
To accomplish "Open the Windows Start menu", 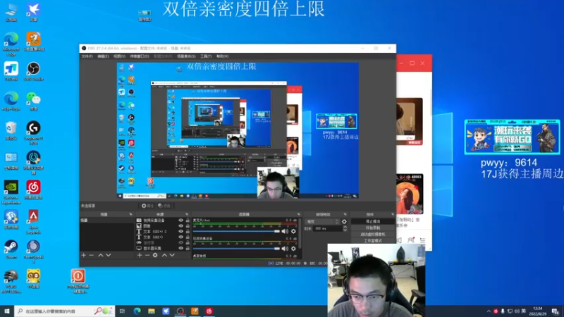I will click(x=7, y=311).
